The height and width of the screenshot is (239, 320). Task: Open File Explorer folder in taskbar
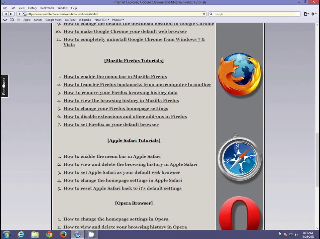click(35, 234)
